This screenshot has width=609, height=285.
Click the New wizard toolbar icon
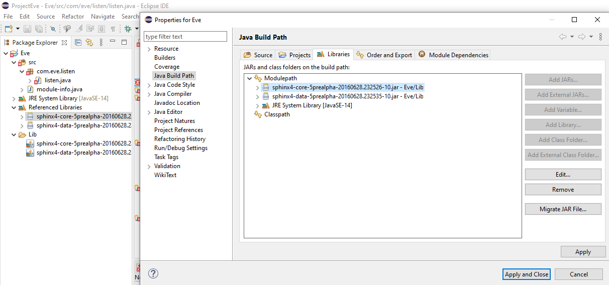(x=8, y=29)
